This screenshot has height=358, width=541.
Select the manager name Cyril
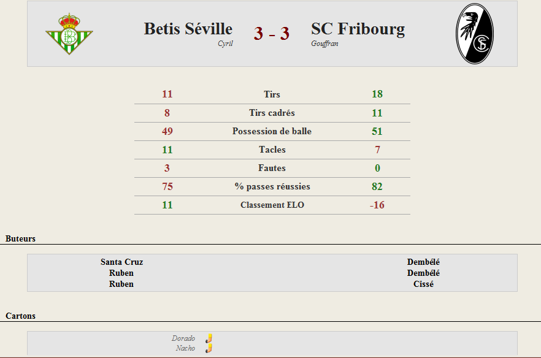225,44
